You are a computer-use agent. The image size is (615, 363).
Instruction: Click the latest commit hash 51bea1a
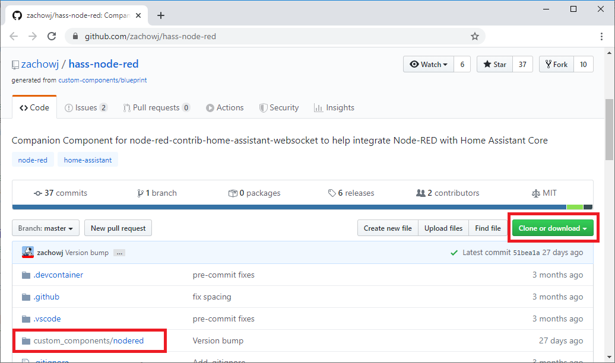pos(527,253)
